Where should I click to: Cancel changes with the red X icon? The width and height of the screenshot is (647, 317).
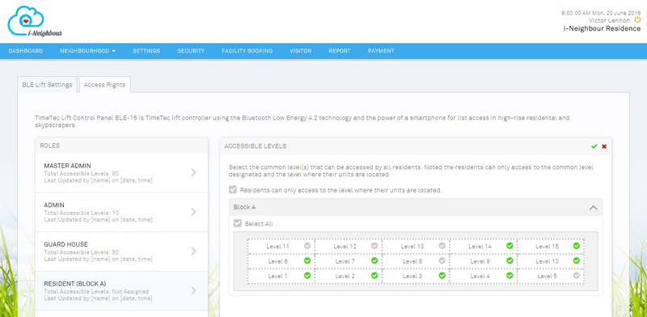(x=604, y=146)
